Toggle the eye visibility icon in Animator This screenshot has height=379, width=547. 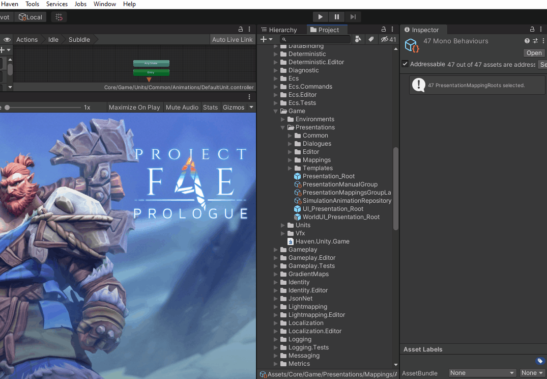pos(7,39)
